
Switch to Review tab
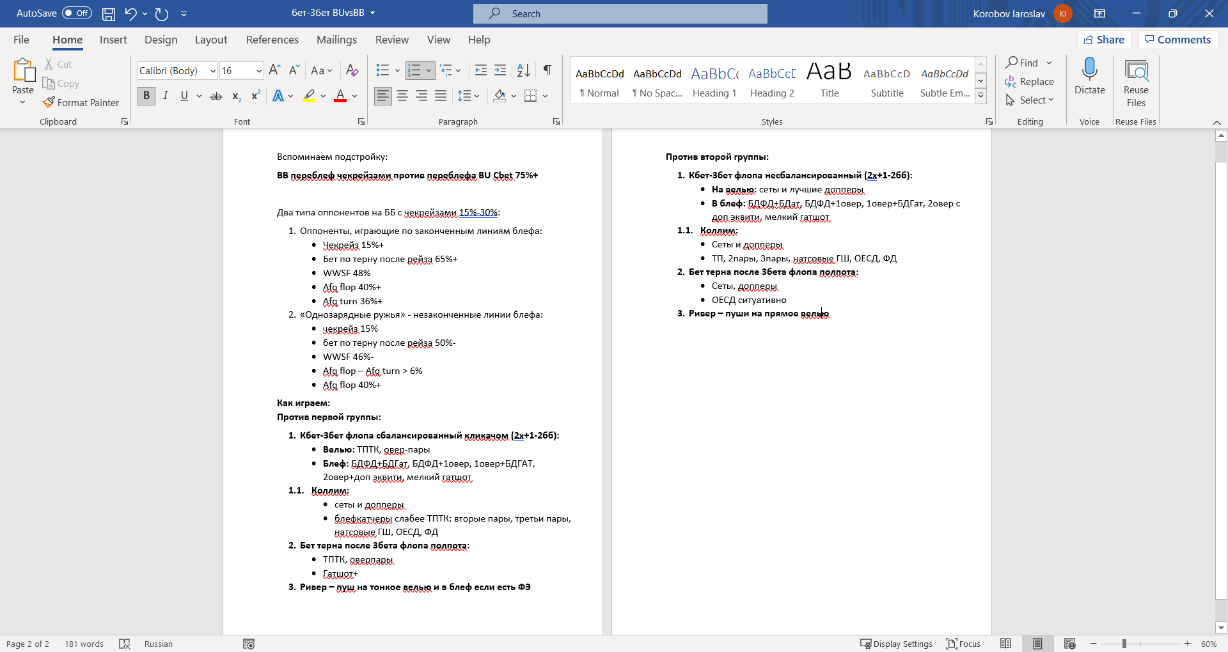click(x=392, y=40)
